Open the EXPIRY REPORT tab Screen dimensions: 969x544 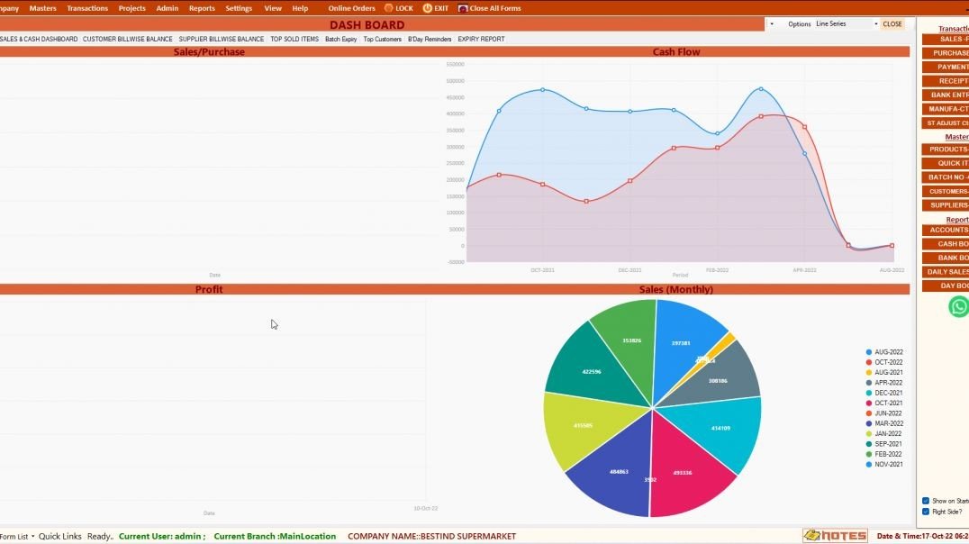481,39
